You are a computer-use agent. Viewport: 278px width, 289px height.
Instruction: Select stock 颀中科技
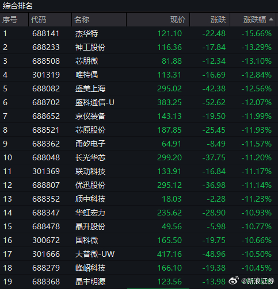pyautogui.click(x=90, y=199)
